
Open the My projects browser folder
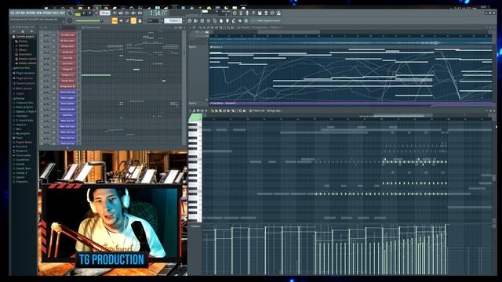click(x=21, y=133)
